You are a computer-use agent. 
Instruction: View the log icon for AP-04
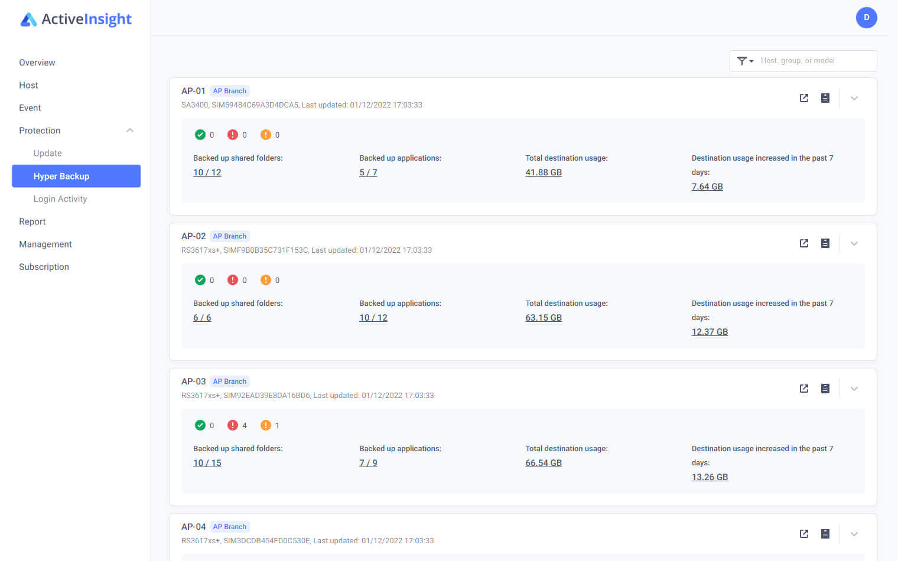(x=825, y=533)
